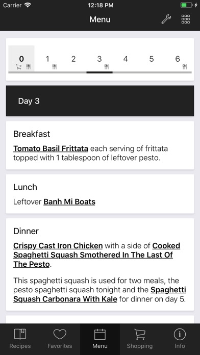Tap the utensils icon under day 1
200x355 pixels.
55,67
